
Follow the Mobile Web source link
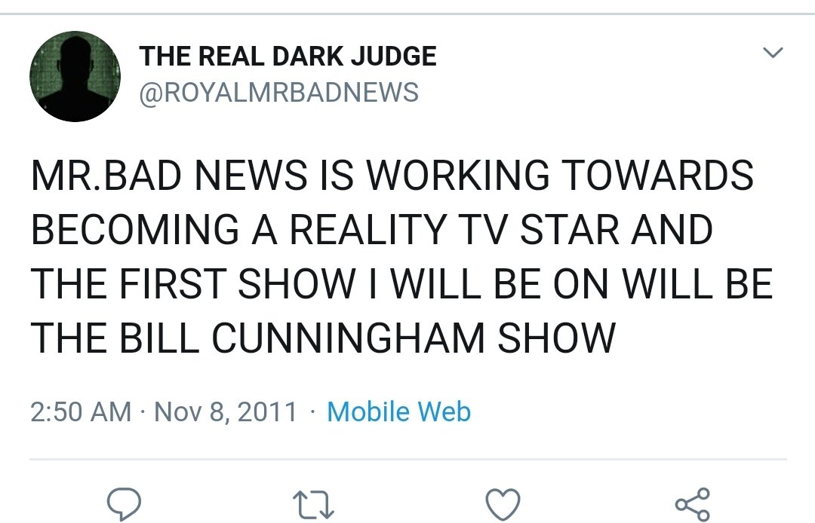[x=398, y=411]
